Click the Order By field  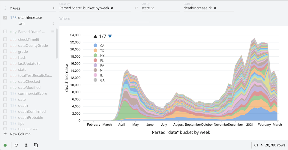208,8
